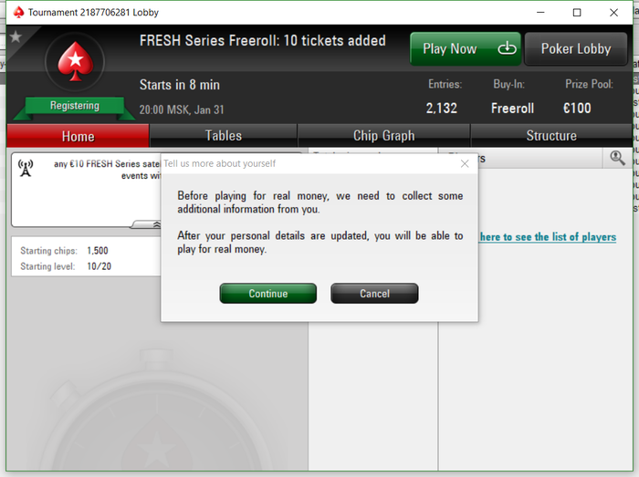The width and height of the screenshot is (639, 477).
Task: Close the 'Tell us more about yourself' dialog
Action: pos(465,163)
